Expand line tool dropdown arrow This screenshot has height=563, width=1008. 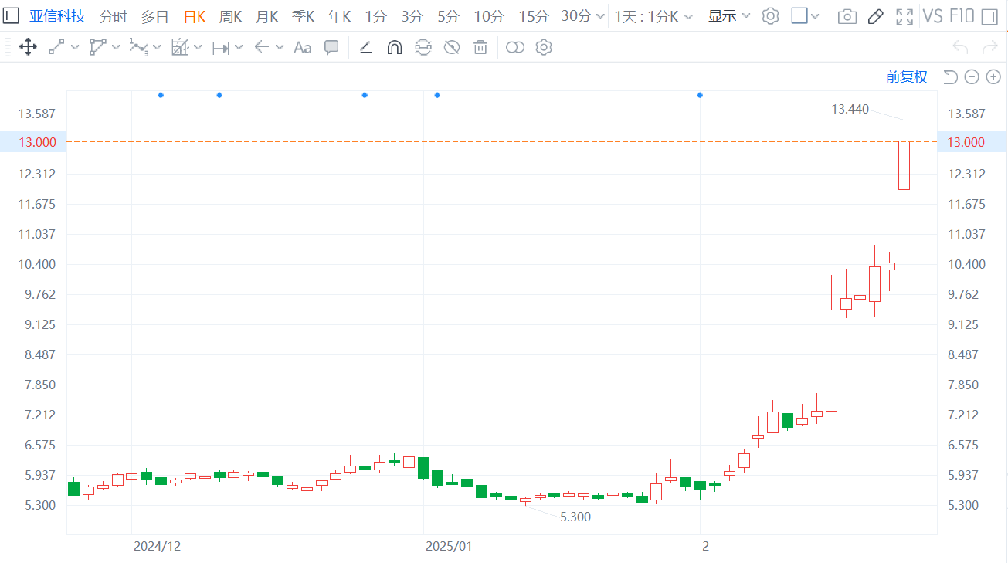[x=75, y=48]
